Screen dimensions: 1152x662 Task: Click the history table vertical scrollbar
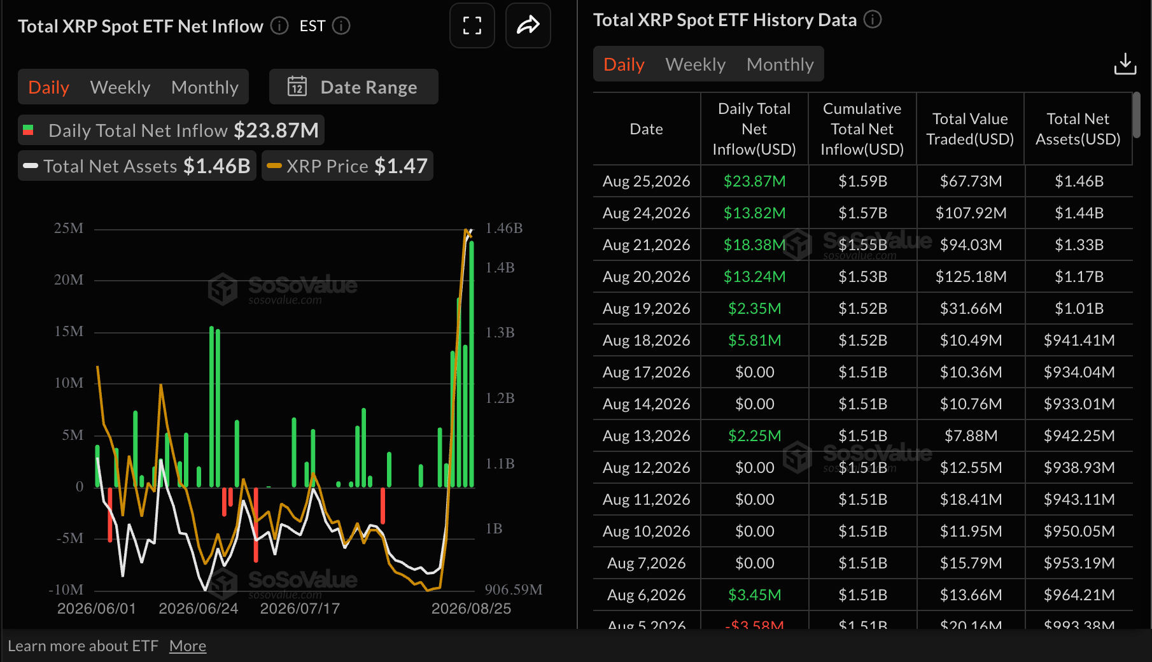pos(1136,115)
